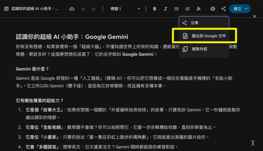The image size is (263, 151).
Task: Click the document title in the toolbar
Action: pyautogui.click(x=35, y=9)
